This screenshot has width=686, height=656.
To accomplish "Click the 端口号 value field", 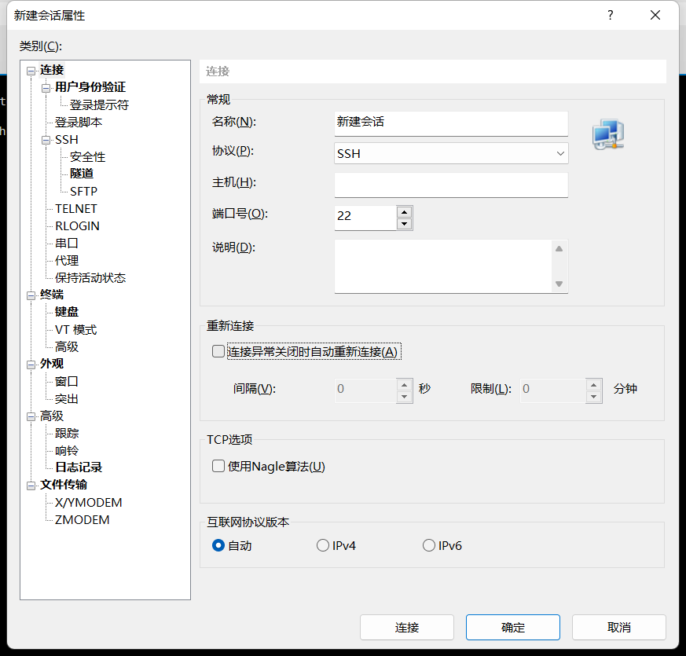I will pyautogui.click(x=365, y=218).
